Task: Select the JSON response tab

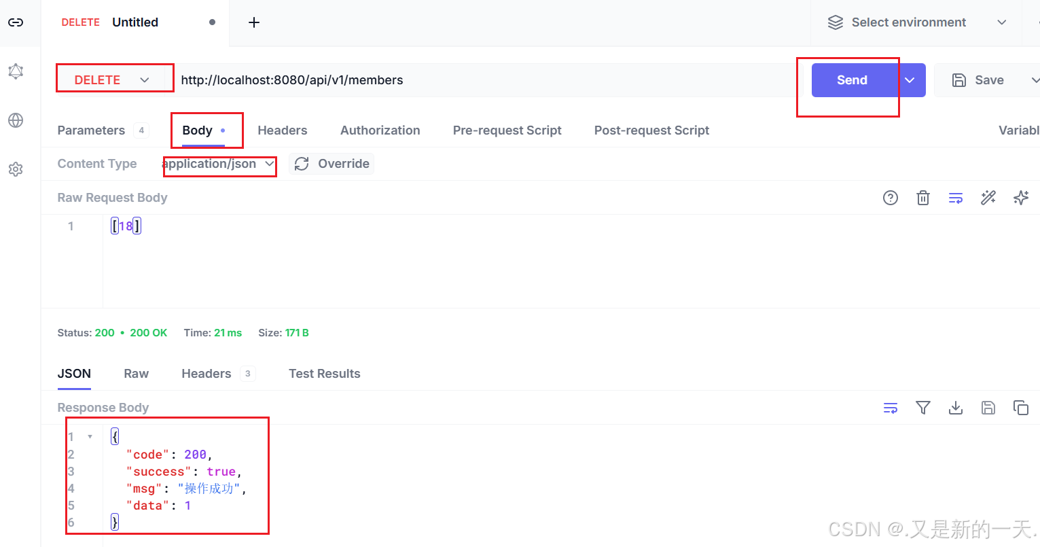Action: pyautogui.click(x=74, y=374)
